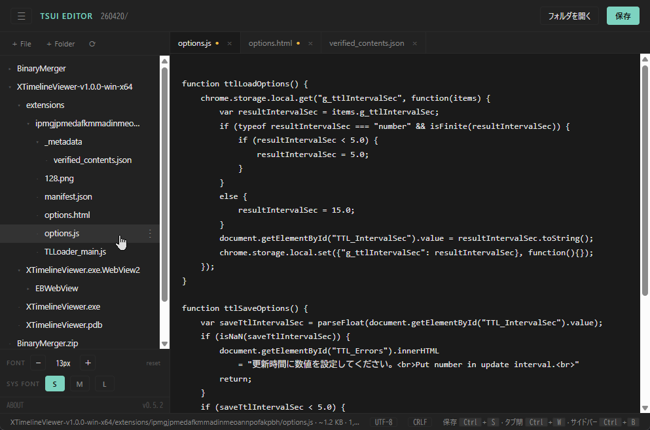This screenshot has height=430, width=650.
Task: Click the ABOUT label in sidebar
Action: coord(15,405)
